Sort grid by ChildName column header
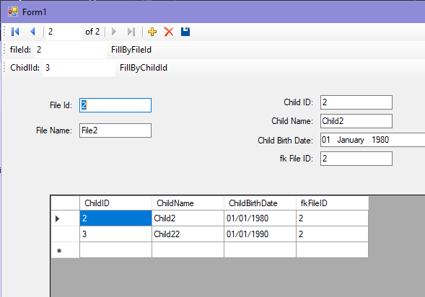The height and width of the screenshot is (297, 425). click(x=188, y=203)
